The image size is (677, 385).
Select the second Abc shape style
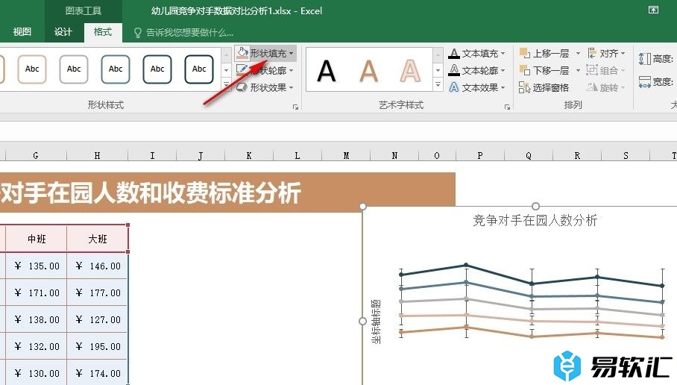(74, 69)
